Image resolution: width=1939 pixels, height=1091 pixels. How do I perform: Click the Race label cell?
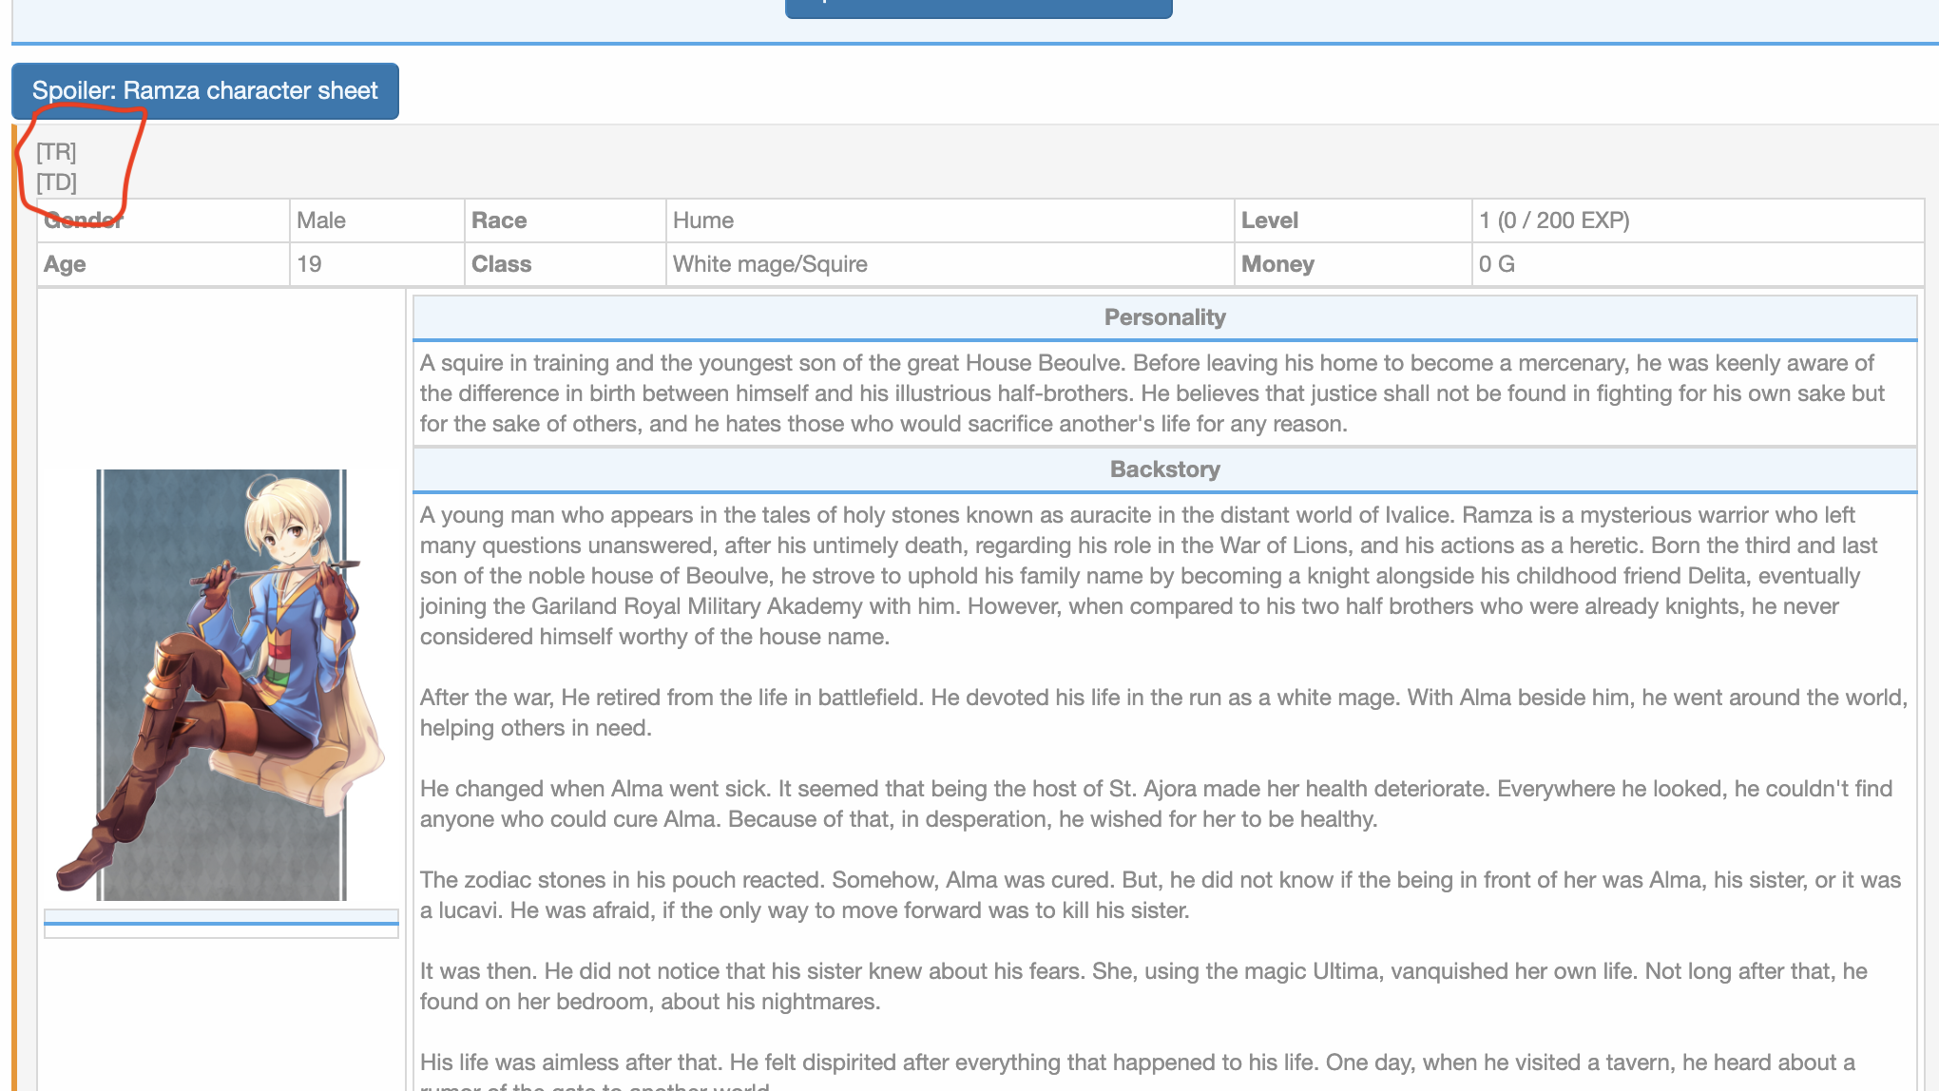[x=499, y=220]
